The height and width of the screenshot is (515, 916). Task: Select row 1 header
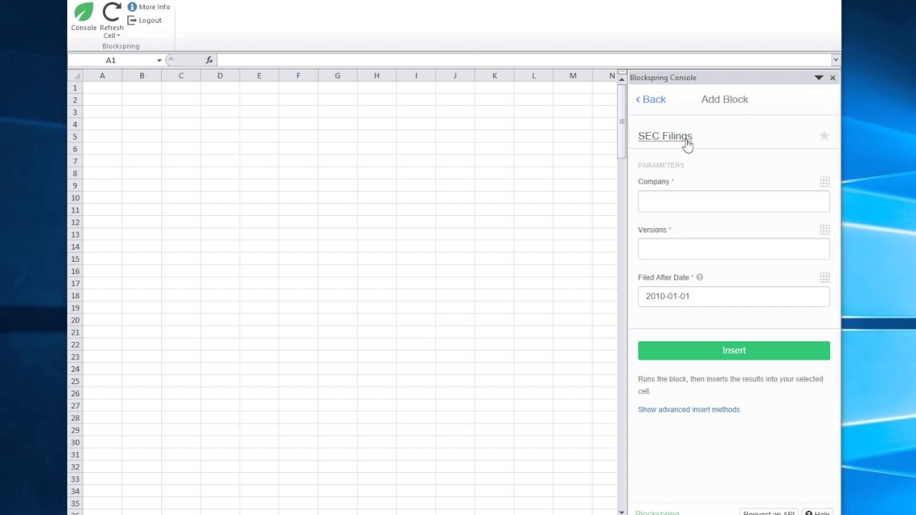coord(75,88)
